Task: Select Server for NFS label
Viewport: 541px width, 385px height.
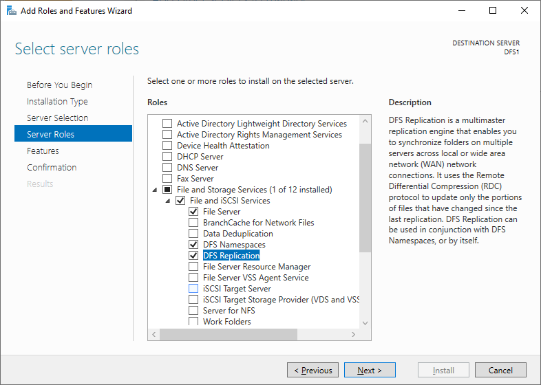Action: [x=229, y=311]
